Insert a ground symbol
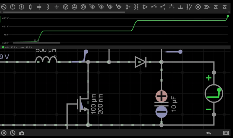The image size is (233, 138). coord(57,6)
